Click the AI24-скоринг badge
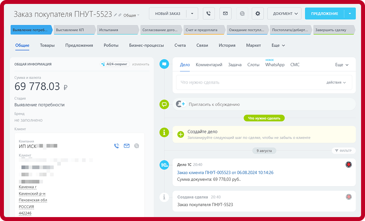 click(x=115, y=64)
